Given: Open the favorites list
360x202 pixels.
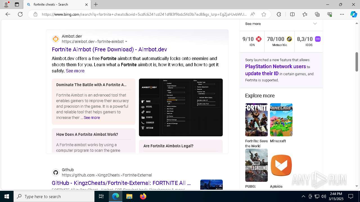Looking at the screenshot, I should [x=305, y=14].
